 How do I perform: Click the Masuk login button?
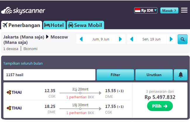tap(169, 11)
